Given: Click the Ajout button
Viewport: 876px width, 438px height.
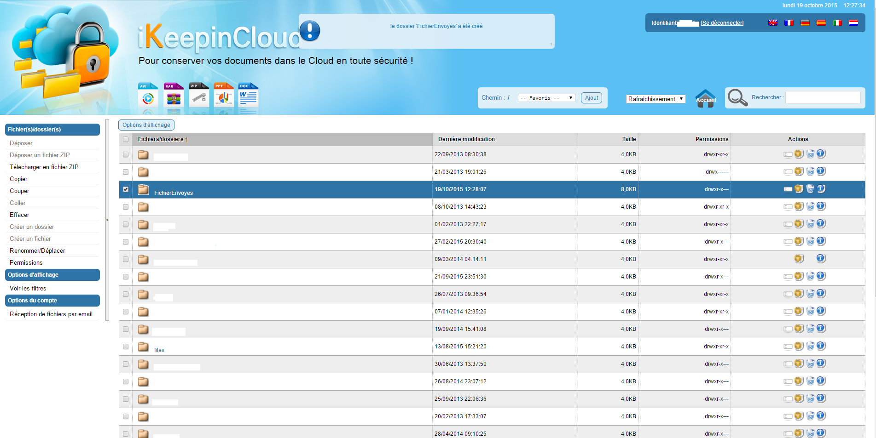Looking at the screenshot, I should tap(592, 98).
